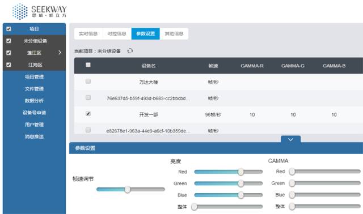Click the 亮度 Blue slider handle
363x214 pixels.
point(240,195)
